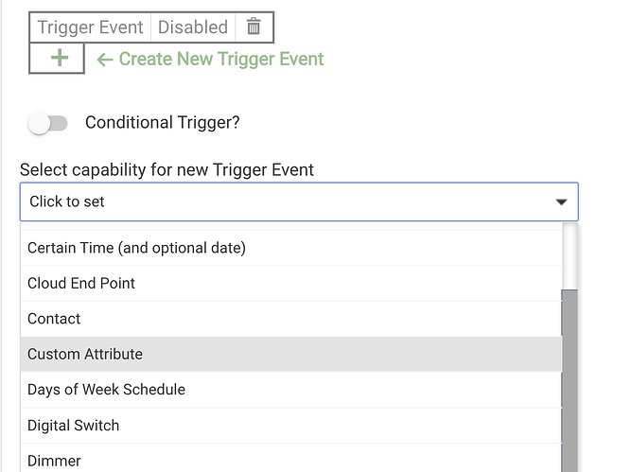
Task: Click the left arrow beside Create New
Action: pyautogui.click(x=105, y=60)
